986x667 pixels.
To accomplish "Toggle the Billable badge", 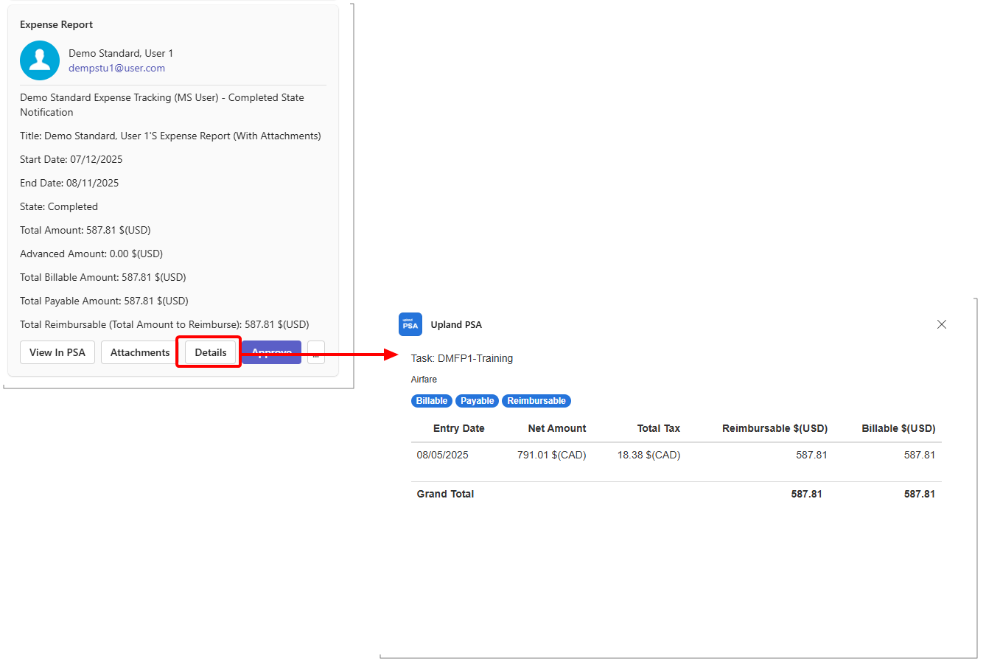I will coord(431,400).
